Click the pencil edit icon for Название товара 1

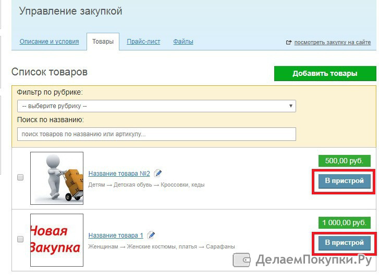tap(151, 235)
